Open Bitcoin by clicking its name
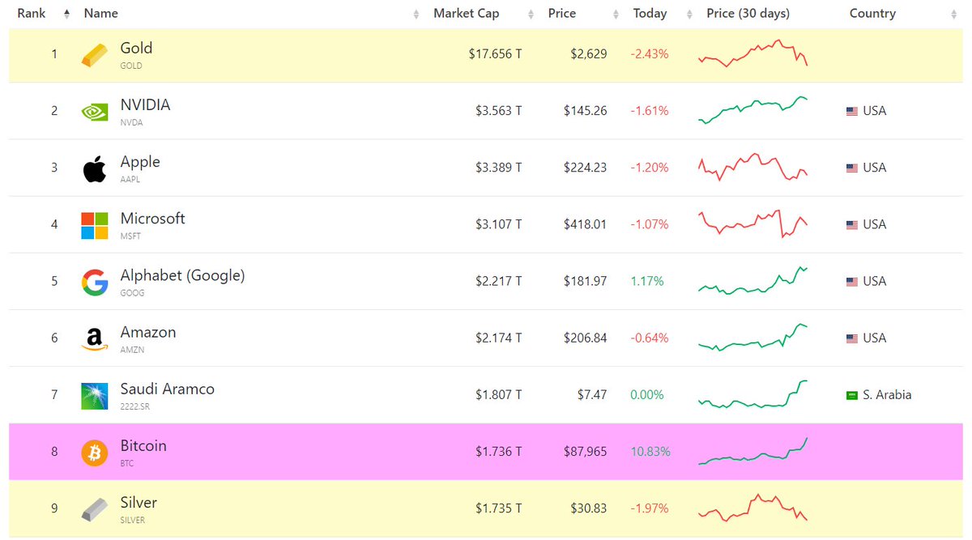972x540 pixels. coord(143,445)
